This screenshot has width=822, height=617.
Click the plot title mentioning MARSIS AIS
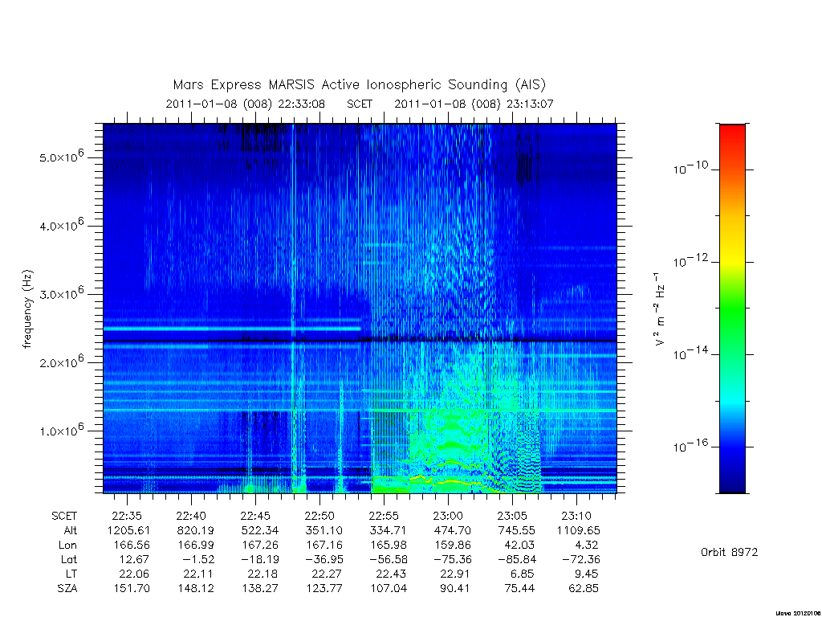360,84
